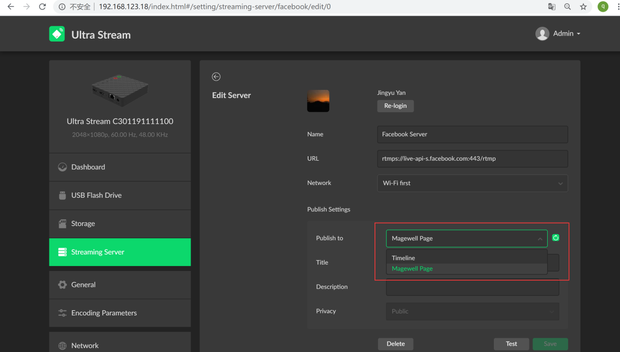
Task: Open the USB Flash Drive section
Action: click(x=120, y=195)
